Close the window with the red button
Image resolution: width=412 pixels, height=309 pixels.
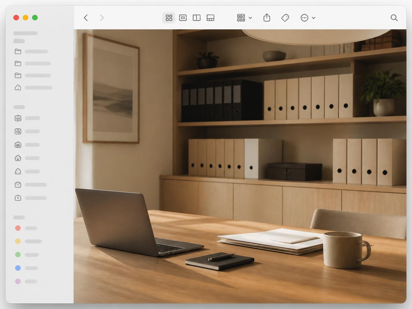[x=16, y=18]
